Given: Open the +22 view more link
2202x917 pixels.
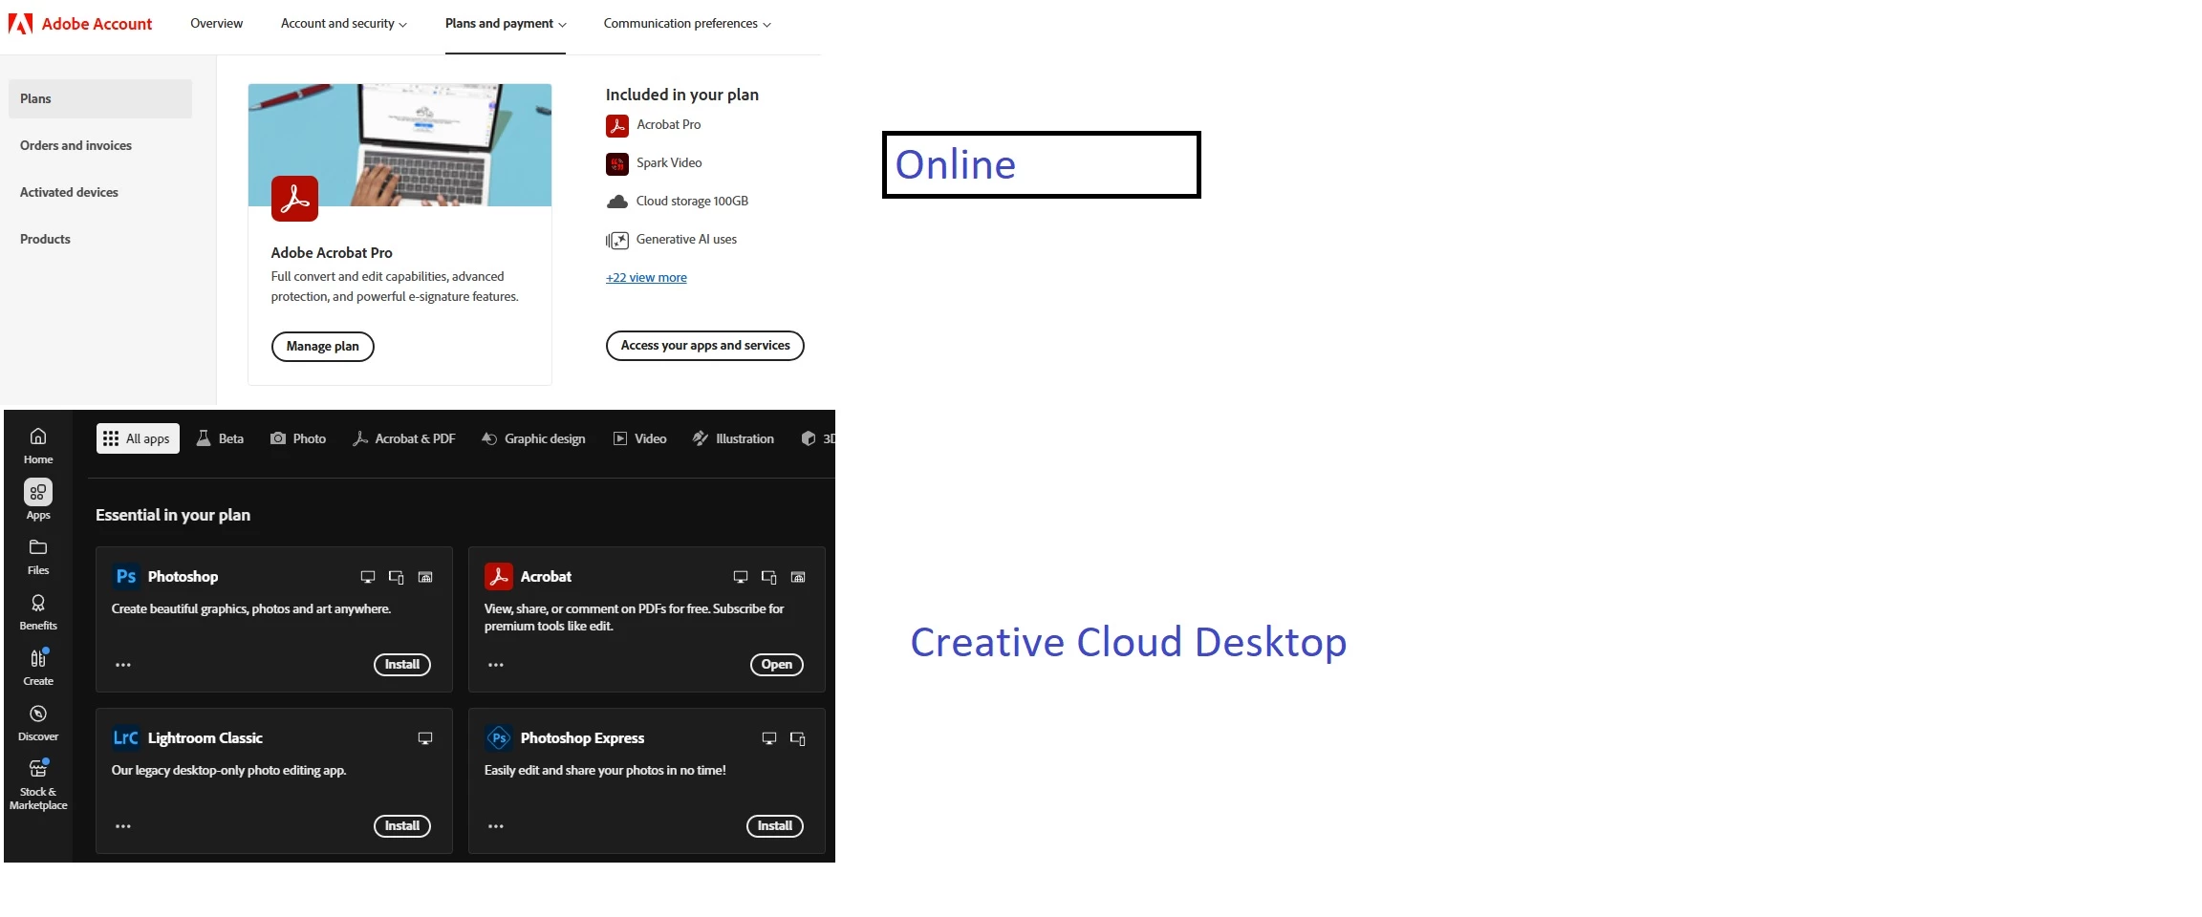Looking at the screenshot, I should click(x=646, y=277).
